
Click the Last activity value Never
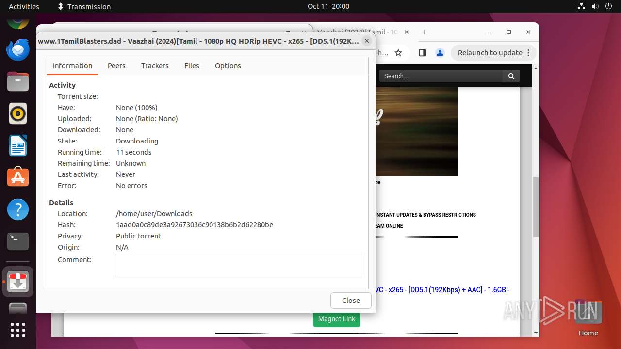click(126, 174)
